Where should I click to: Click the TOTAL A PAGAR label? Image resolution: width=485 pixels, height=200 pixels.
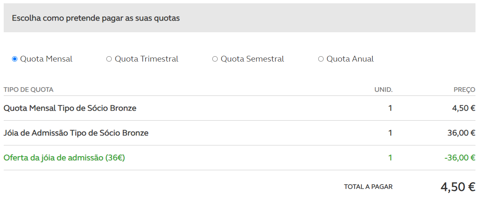(368, 187)
